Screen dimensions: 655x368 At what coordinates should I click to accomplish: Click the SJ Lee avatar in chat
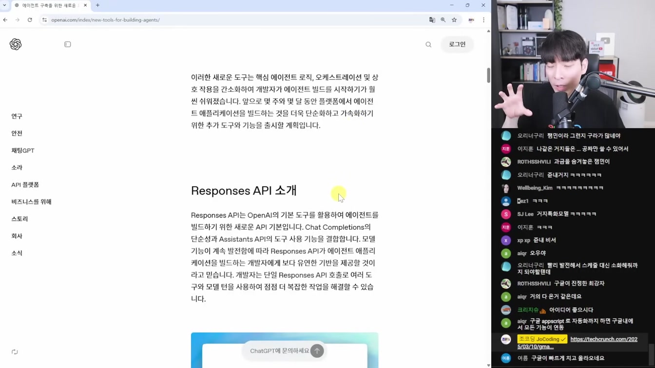[x=506, y=214]
